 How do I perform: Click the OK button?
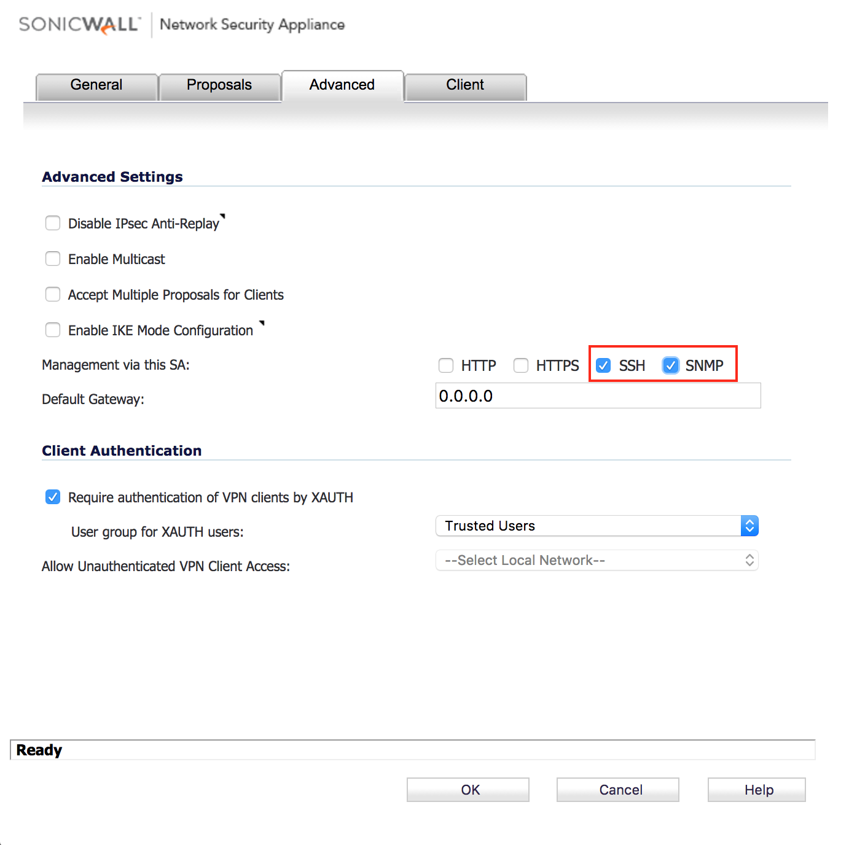point(468,790)
